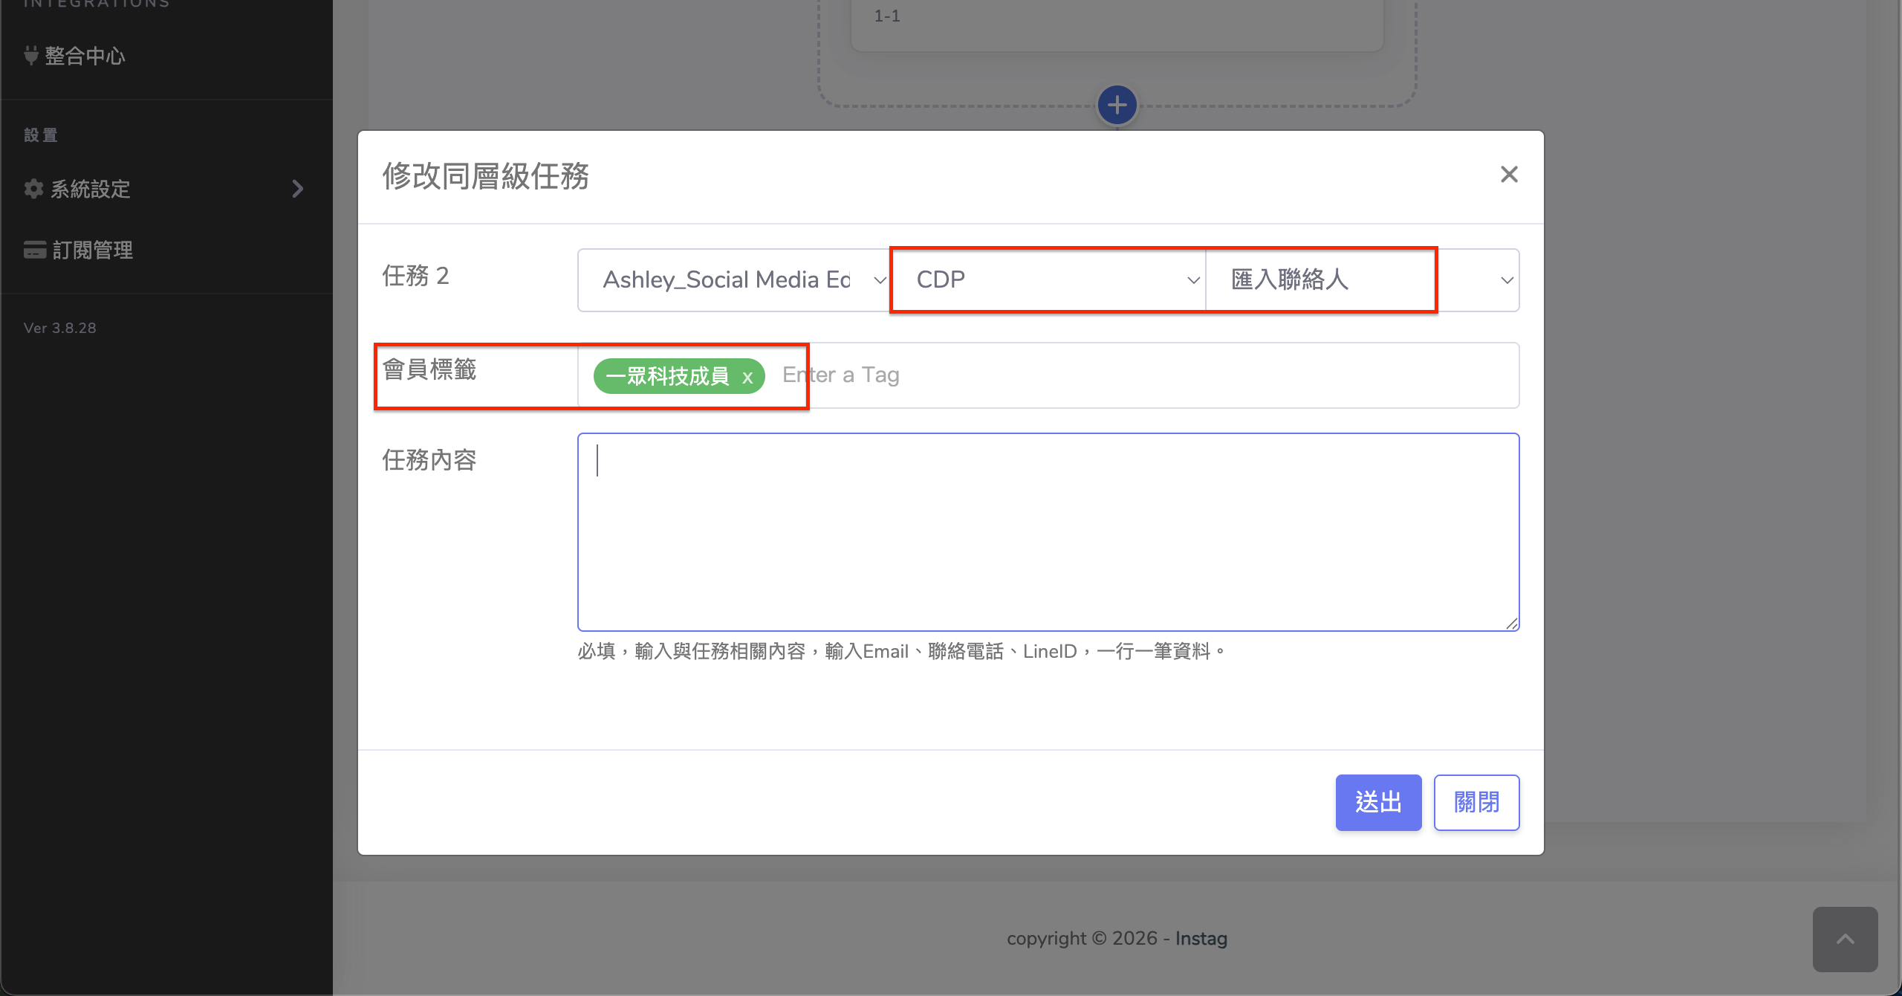Click the plug icon beside 整合中心
Image resolution: width=1902 pixels, height=996 pixels.
[31, 56]
